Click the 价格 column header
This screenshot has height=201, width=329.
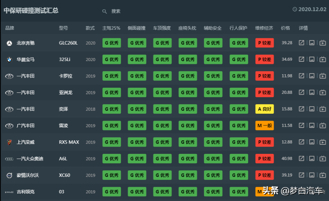(x=285, y=28)
